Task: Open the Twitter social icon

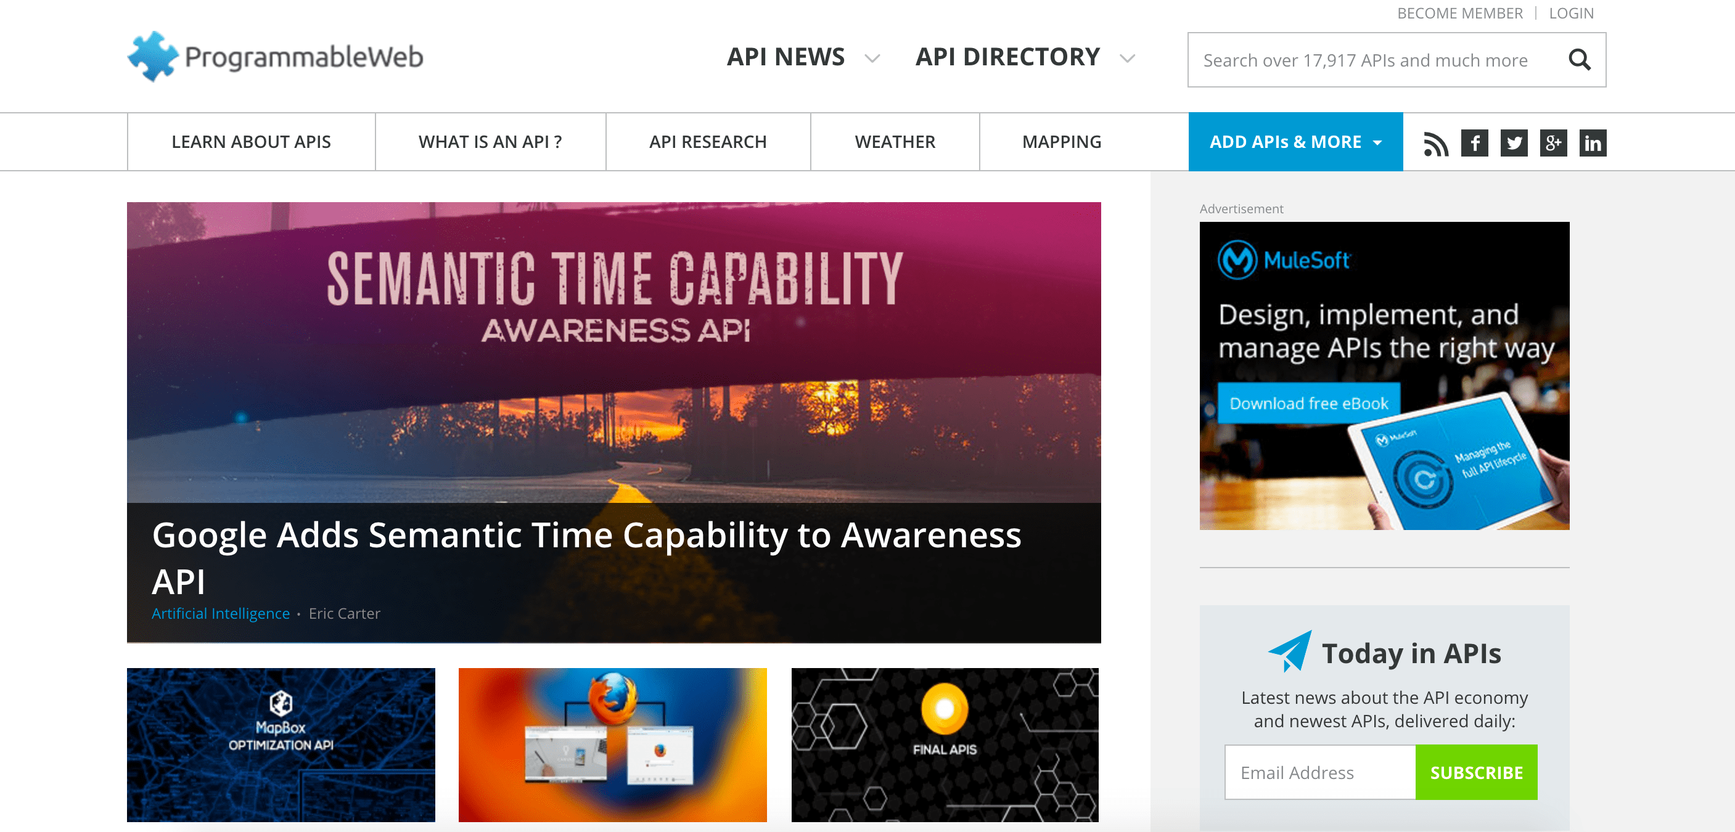Action: coord(1514,143)
